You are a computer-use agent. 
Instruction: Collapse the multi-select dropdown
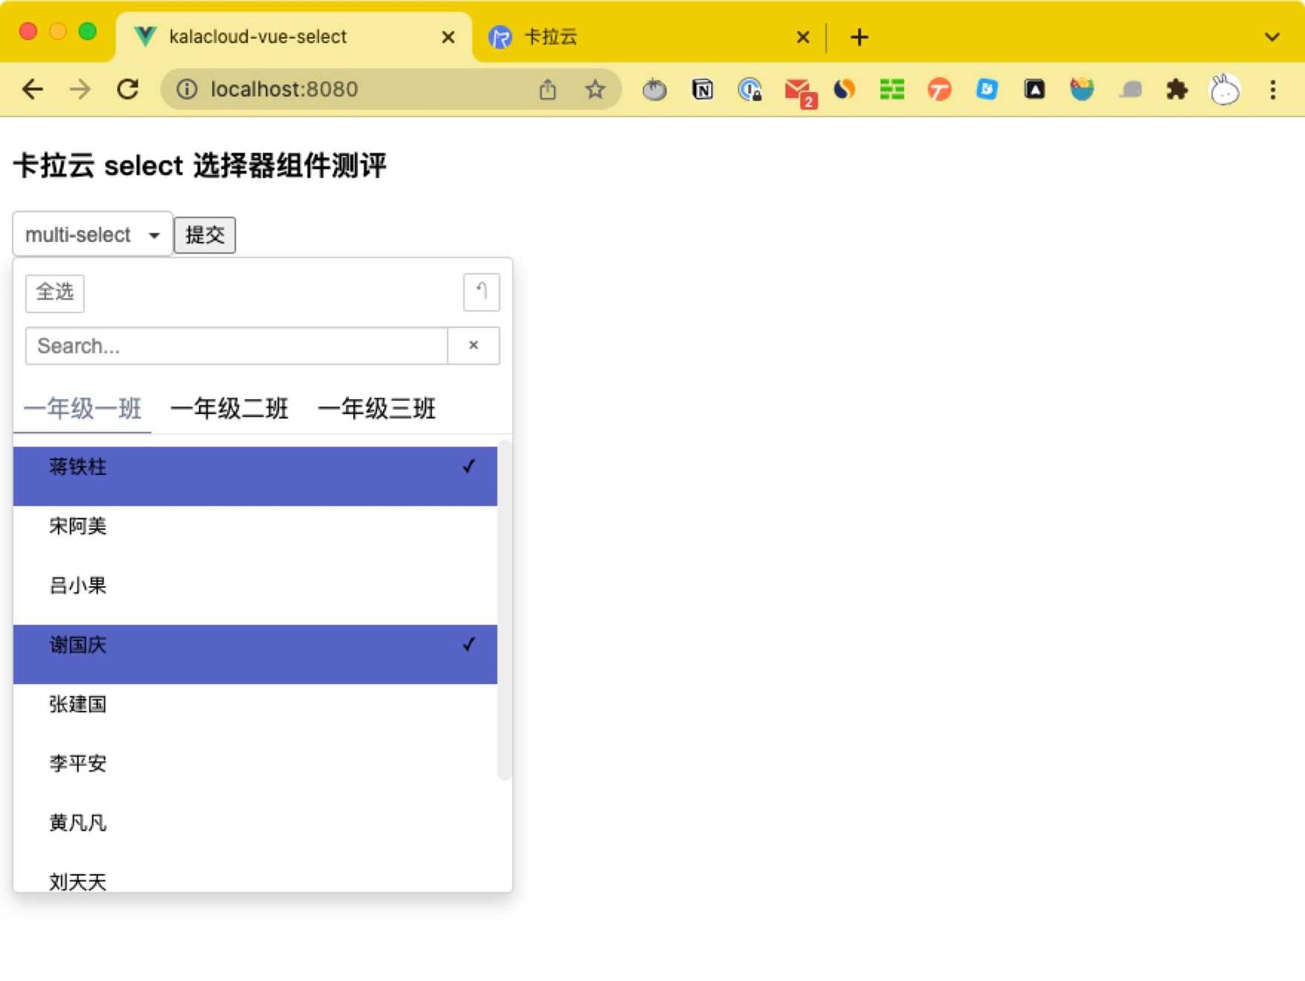pyautogui.click(x=92, y=234)
